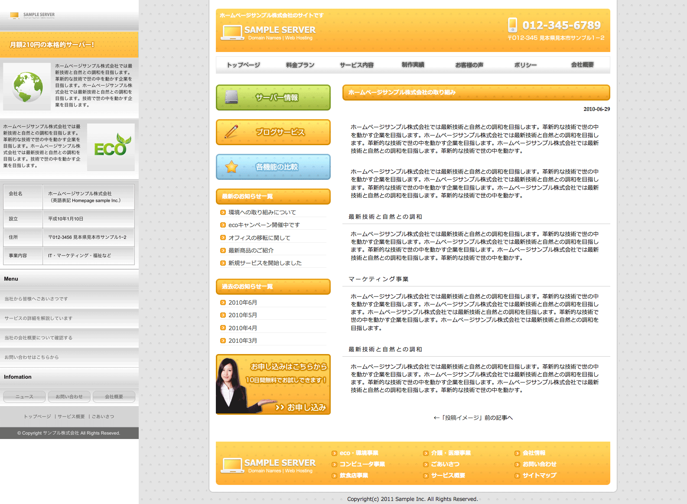Viewport: 687px width, 504px height.
Task: Open the 2010年4月 archive link
Action: tap(243, 328)
